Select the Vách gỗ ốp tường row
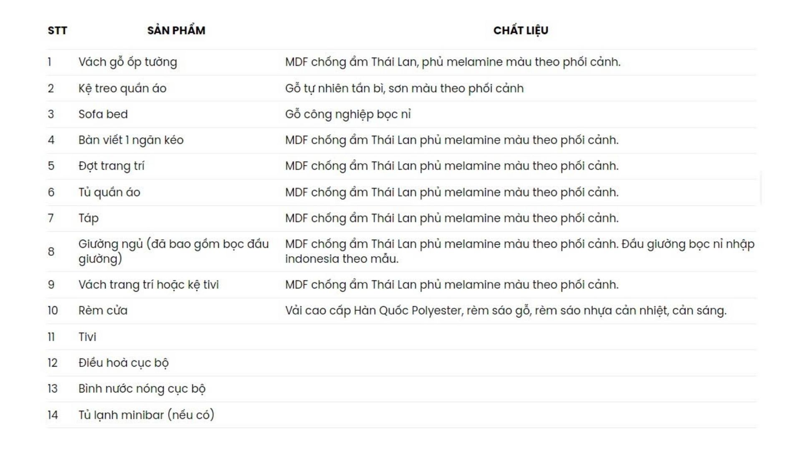The image size is (801, 450). 401,62
